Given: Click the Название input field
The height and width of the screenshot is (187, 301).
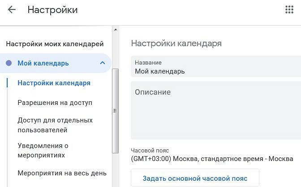Looking at the screenshot, I should coord(216,66).
